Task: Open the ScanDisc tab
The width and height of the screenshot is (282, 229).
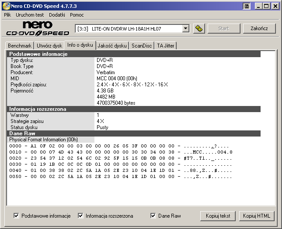Action: point(142,46)
